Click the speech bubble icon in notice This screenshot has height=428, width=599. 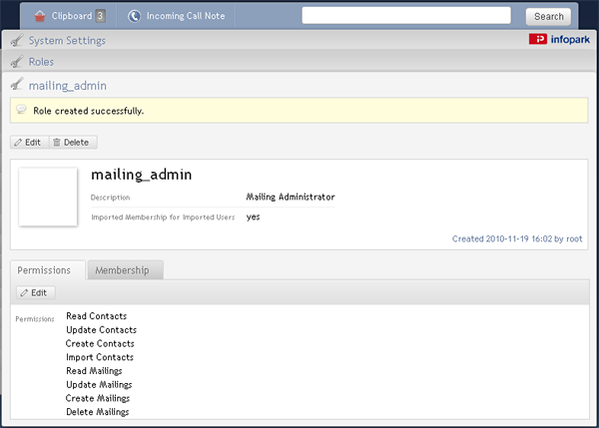pyautogui.click(x=22, y=110)
